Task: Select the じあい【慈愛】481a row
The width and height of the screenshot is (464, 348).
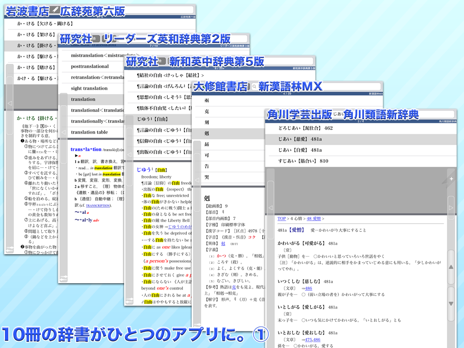Action: coord(360,139)
